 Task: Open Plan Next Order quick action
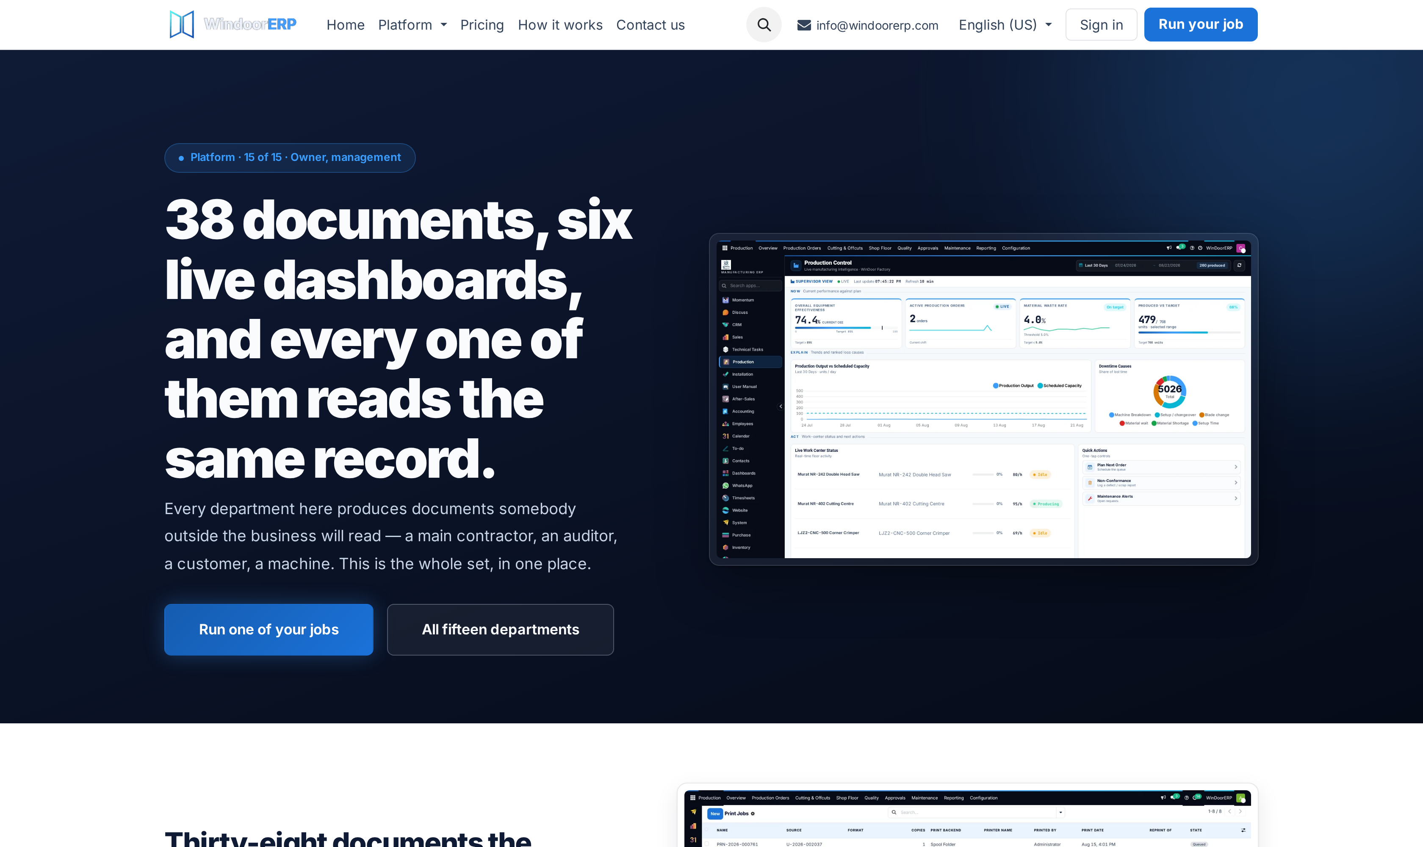pos(1162,467)
